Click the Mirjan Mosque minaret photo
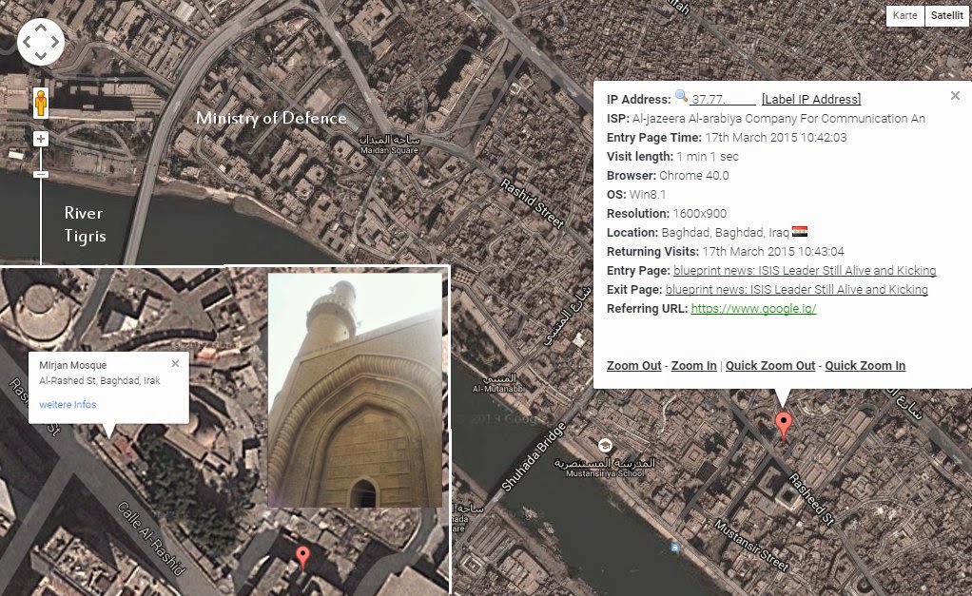The height and width of the screenshot is (596, 972). 355,391
